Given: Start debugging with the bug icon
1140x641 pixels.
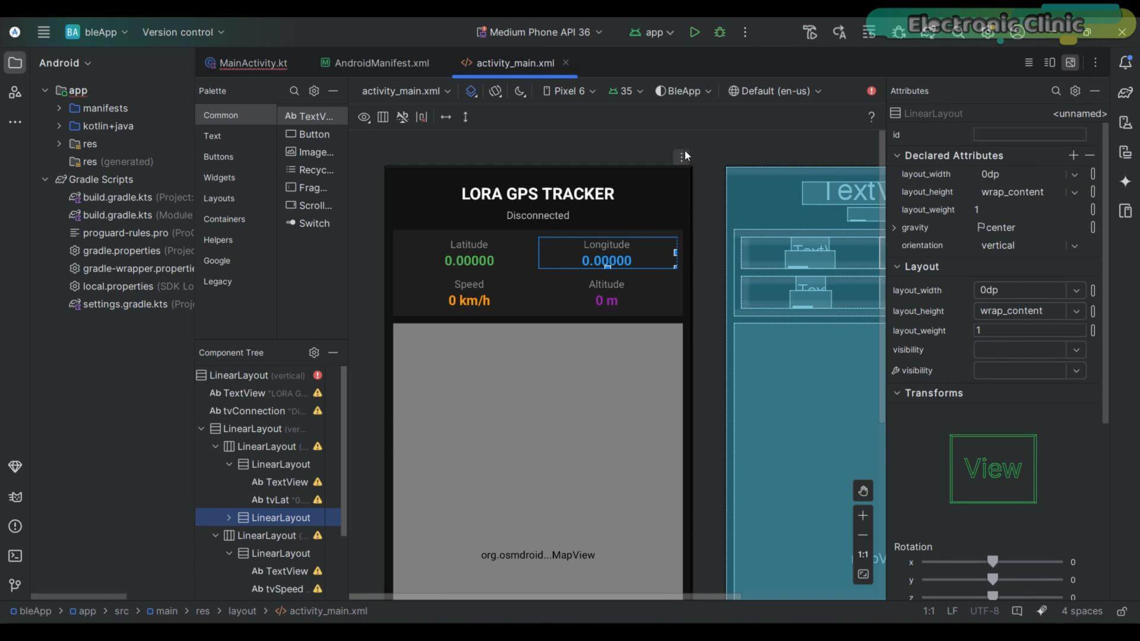Looking at the screenshot, I should pos(720,32).
